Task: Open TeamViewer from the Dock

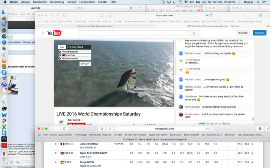Action: pyautogui.click(x=4, y=133)
